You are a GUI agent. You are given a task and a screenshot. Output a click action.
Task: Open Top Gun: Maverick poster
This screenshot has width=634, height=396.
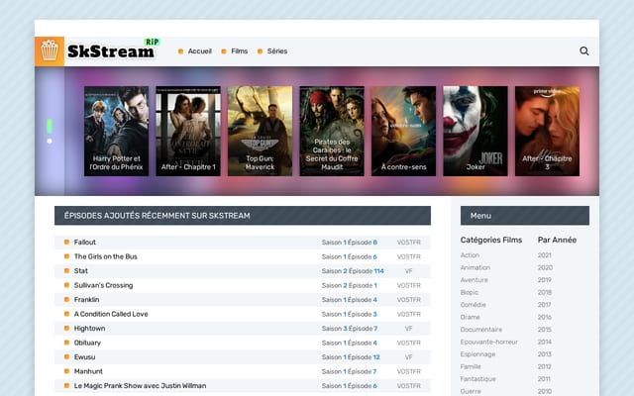[x=260, y=131]
